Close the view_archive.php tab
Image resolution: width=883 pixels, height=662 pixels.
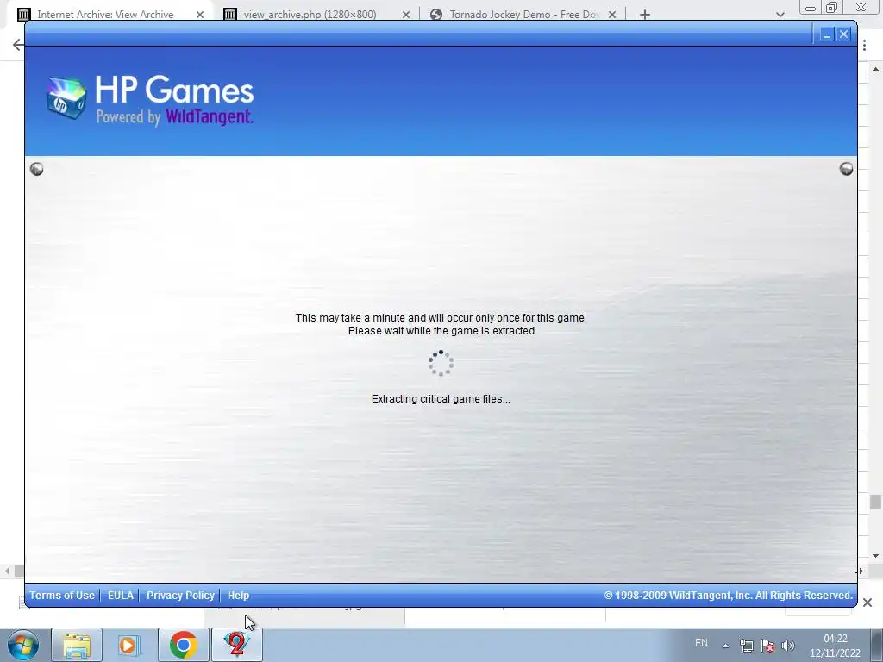pyautogui.click(x=406, y=15)
